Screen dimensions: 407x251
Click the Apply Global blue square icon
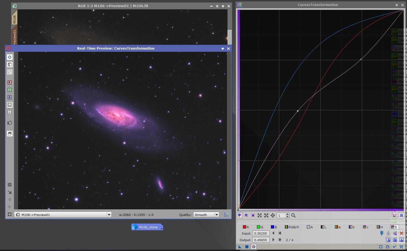coord(247,247)
